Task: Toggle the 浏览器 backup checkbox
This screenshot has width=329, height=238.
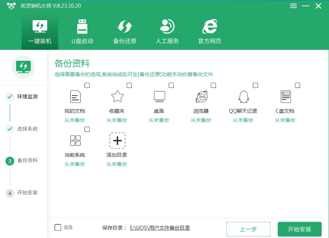Action: tap(213, 85)
